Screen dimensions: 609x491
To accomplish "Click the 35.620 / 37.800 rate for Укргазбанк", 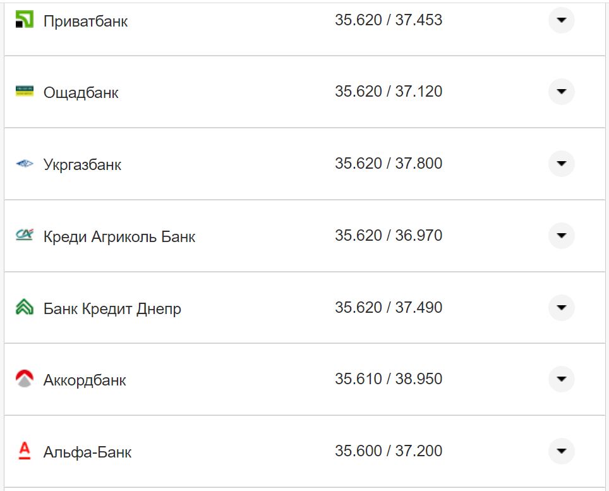I will 389,163.
